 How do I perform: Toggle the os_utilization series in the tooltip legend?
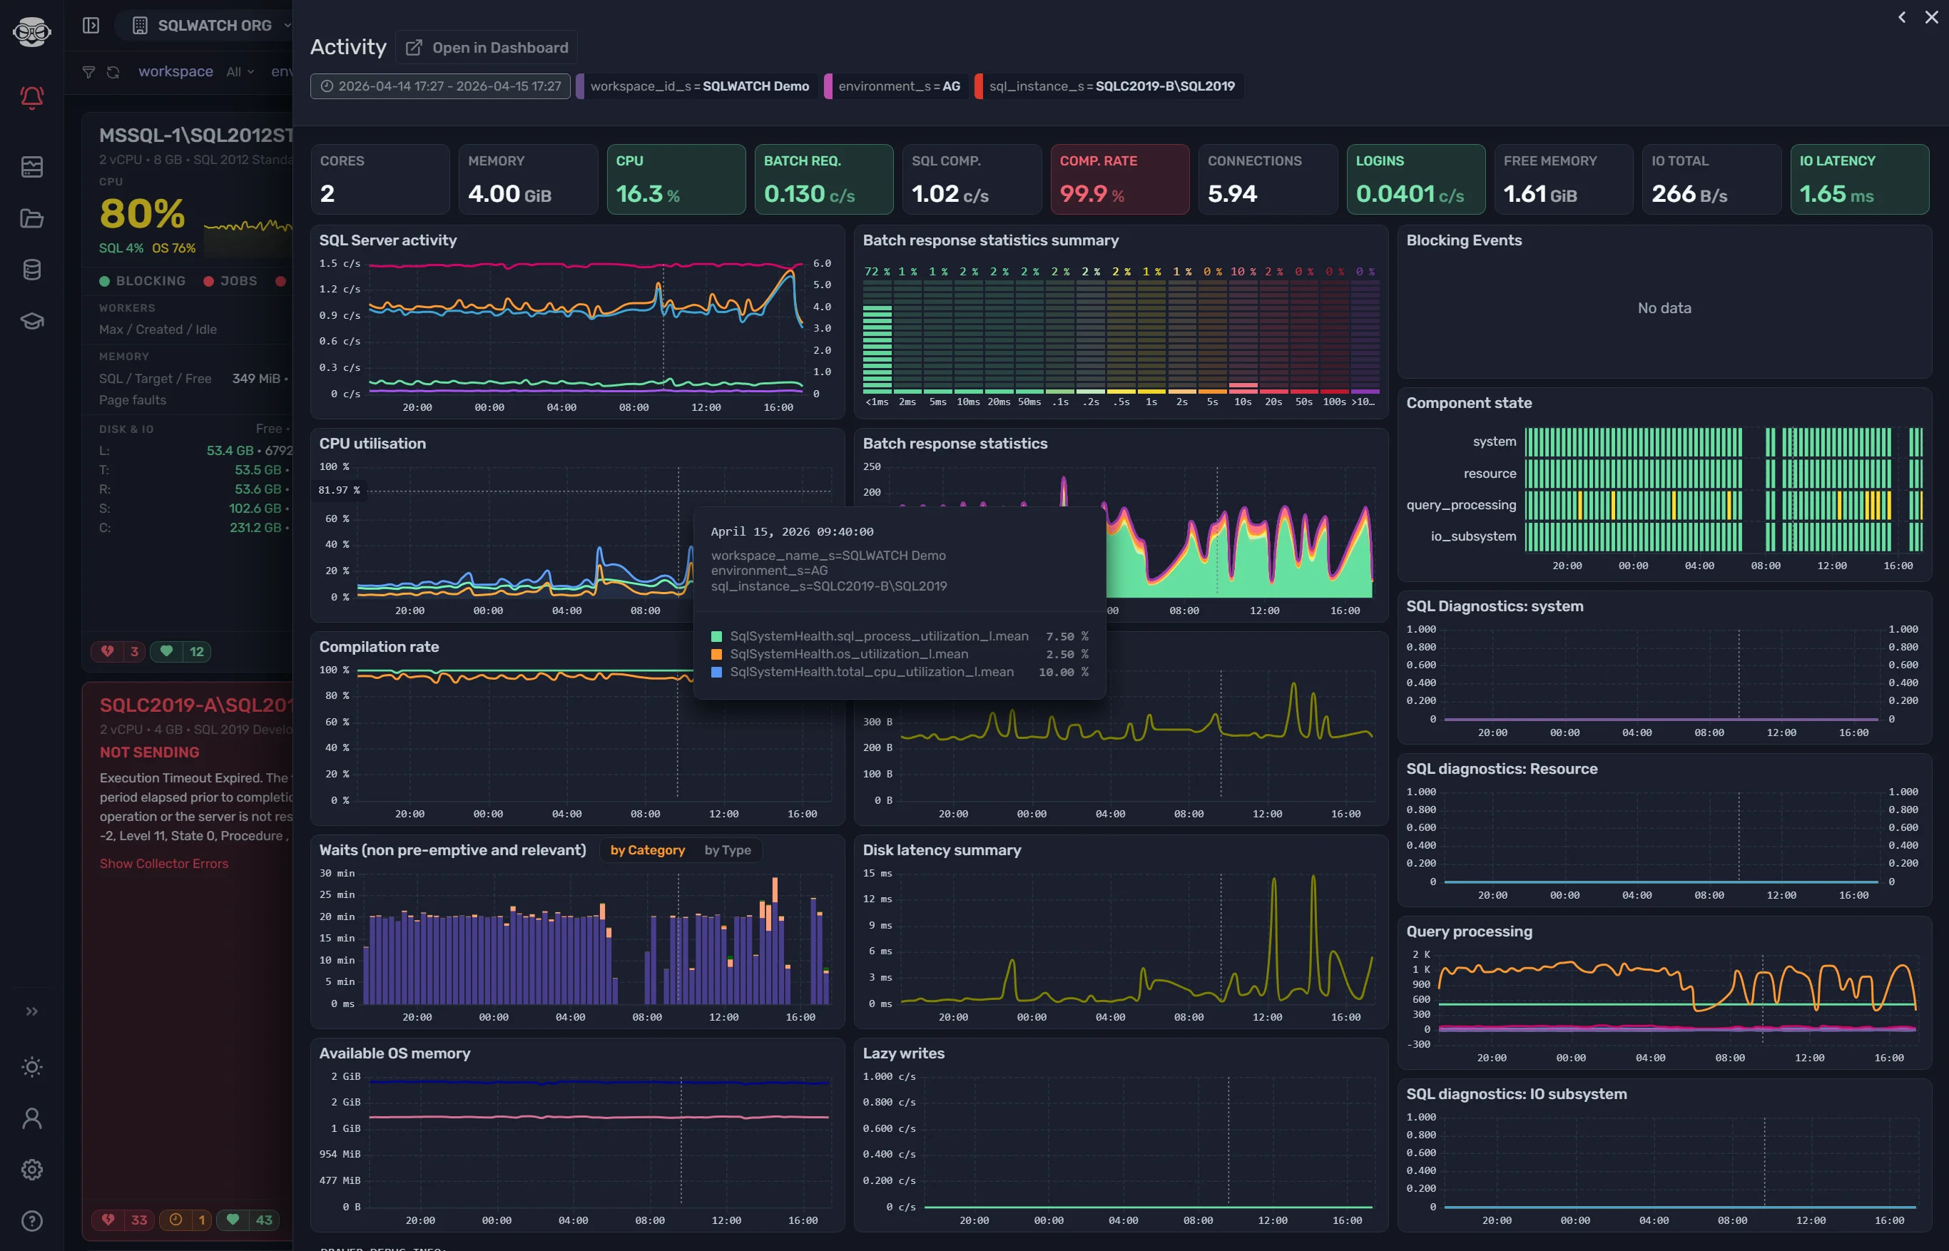point(850,654)
